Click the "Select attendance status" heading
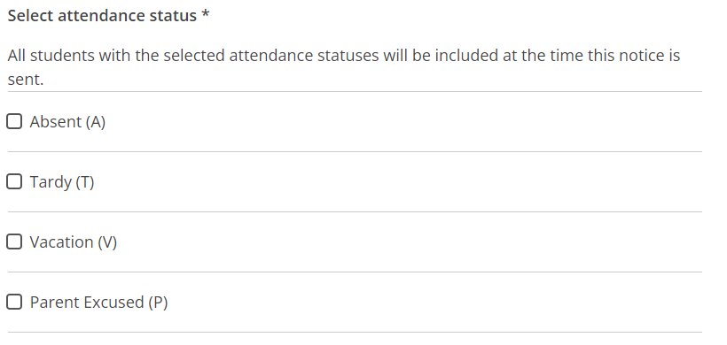The width and height of the screenshot is (727, 345). pyautogui.click(x=102, y=16)
